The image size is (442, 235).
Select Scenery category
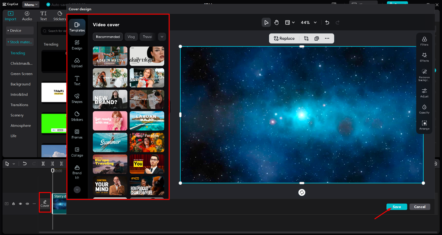pyautogui.click(x=17, y=115)
